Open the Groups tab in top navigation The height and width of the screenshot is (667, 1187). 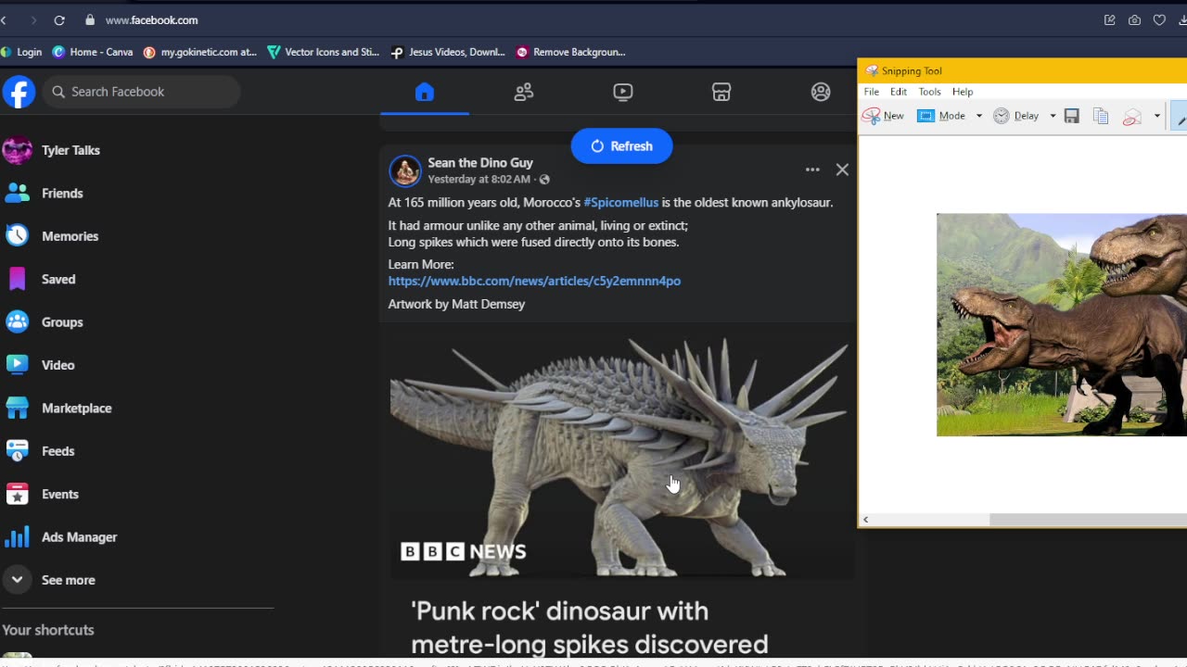[821, 92]
